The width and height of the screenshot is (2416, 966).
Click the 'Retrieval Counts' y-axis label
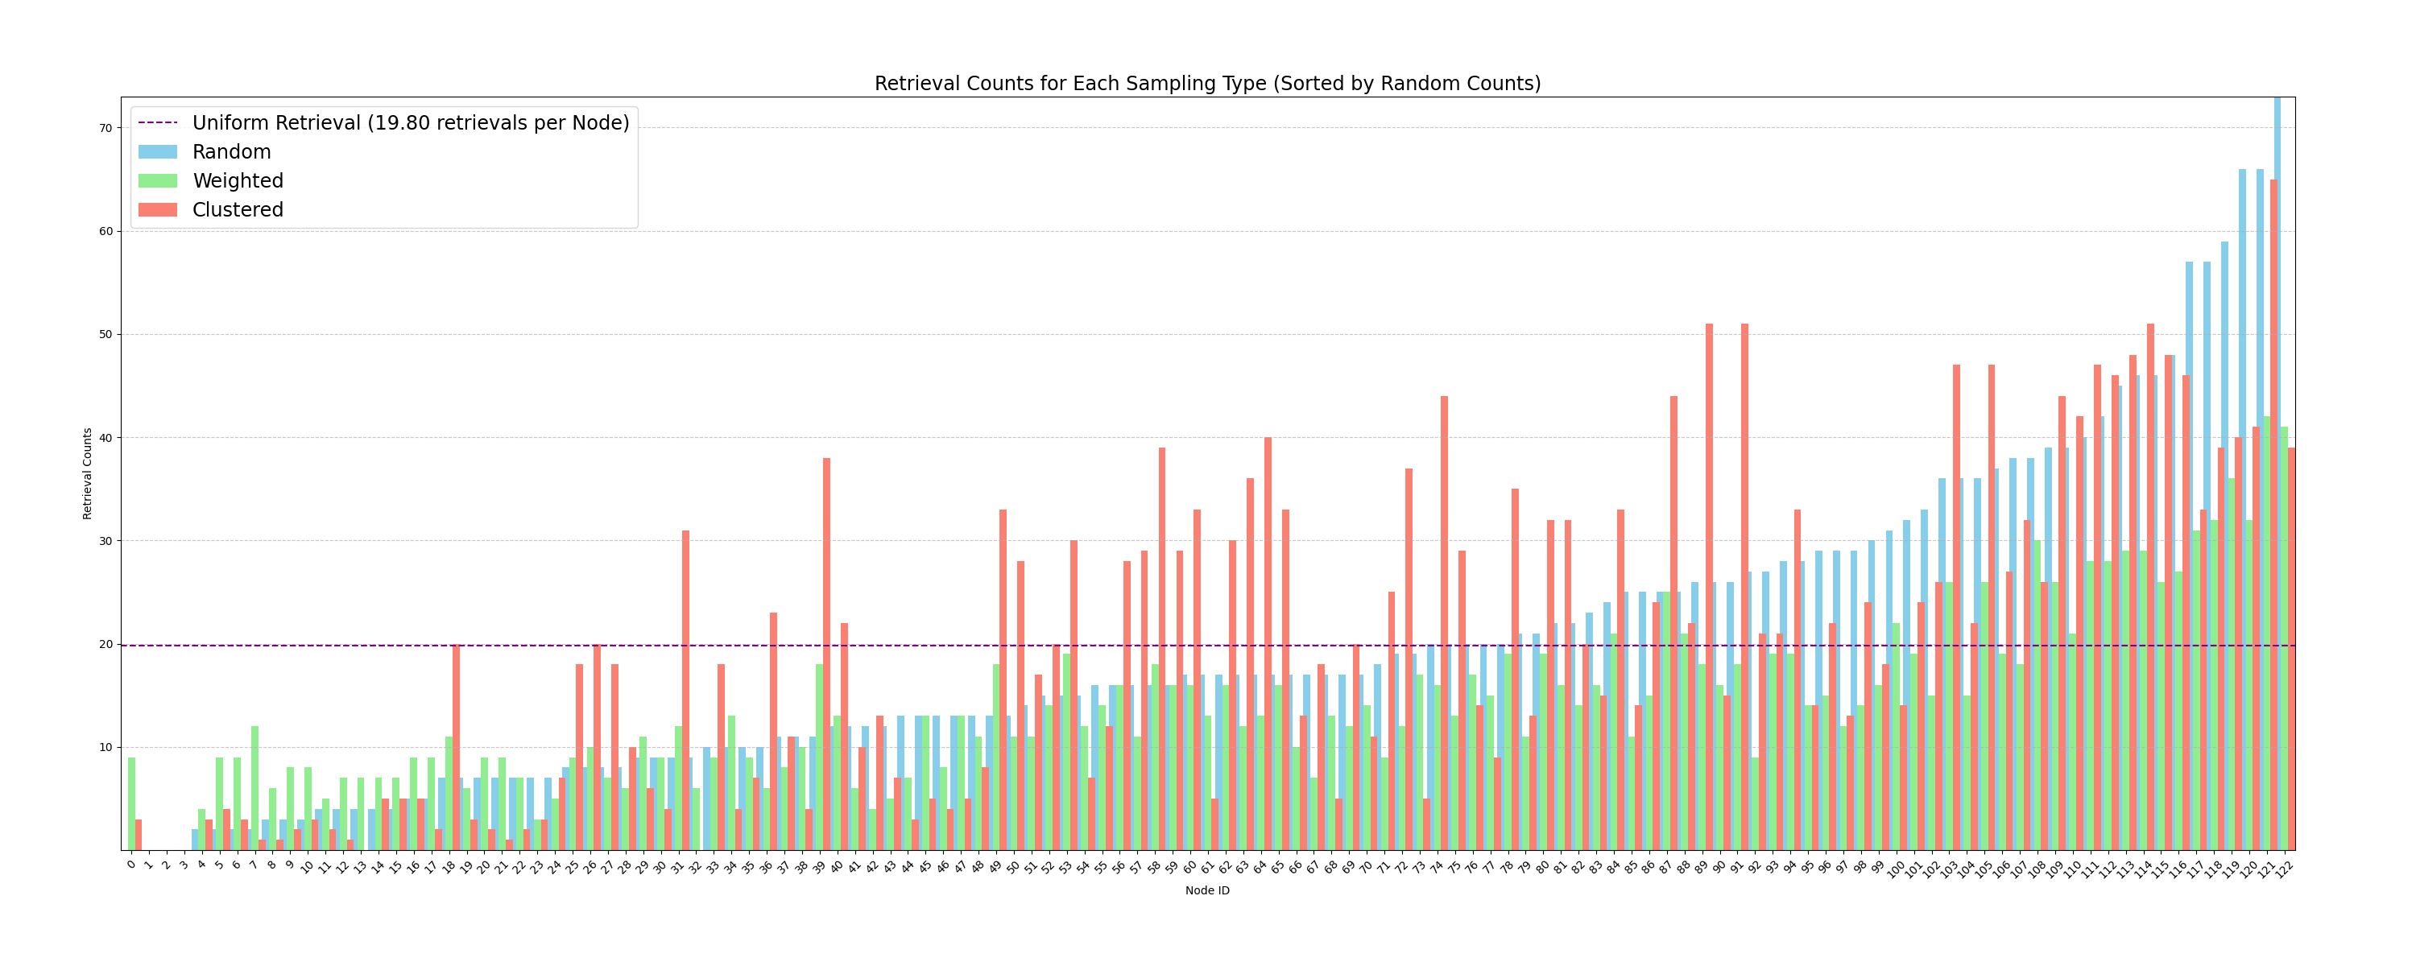(x=87, y=473)
